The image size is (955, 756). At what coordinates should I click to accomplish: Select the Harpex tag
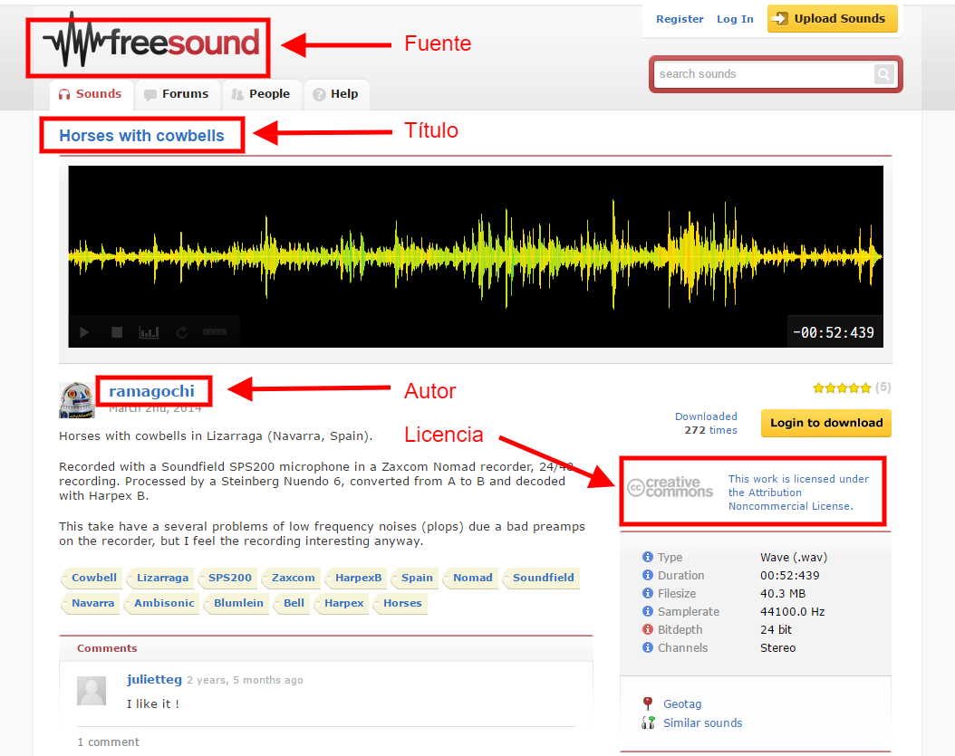pos(342,603)
